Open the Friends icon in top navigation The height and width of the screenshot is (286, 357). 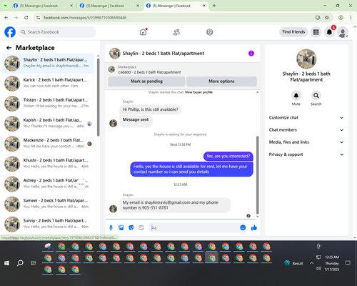[x=176, y=32]
